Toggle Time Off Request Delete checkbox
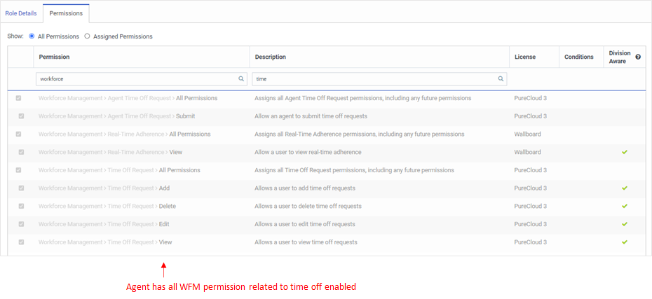The width and height of the screenshot is (652, 299). pos(21,206)
